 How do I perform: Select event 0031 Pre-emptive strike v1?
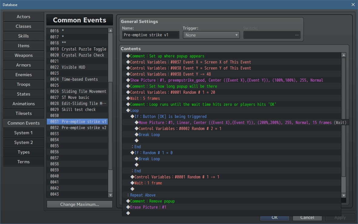tap(77, 122)
